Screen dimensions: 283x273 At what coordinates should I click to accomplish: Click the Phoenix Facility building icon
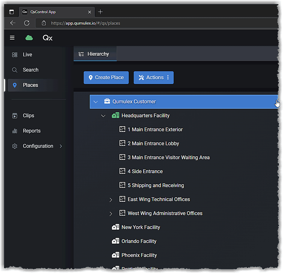(116, 255)
